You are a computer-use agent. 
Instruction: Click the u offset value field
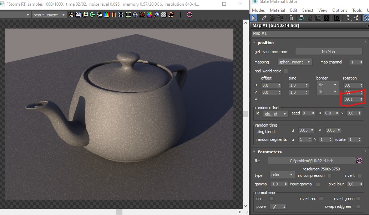click(269, 85)
